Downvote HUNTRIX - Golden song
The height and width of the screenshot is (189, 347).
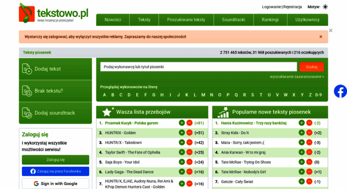189,133
